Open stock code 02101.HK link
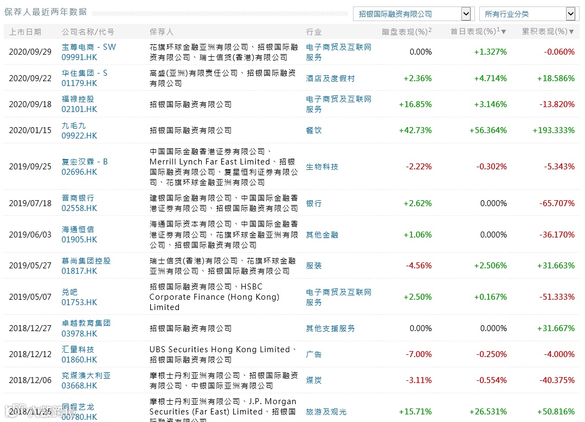The image size is (585, 422). pos(79,109)
